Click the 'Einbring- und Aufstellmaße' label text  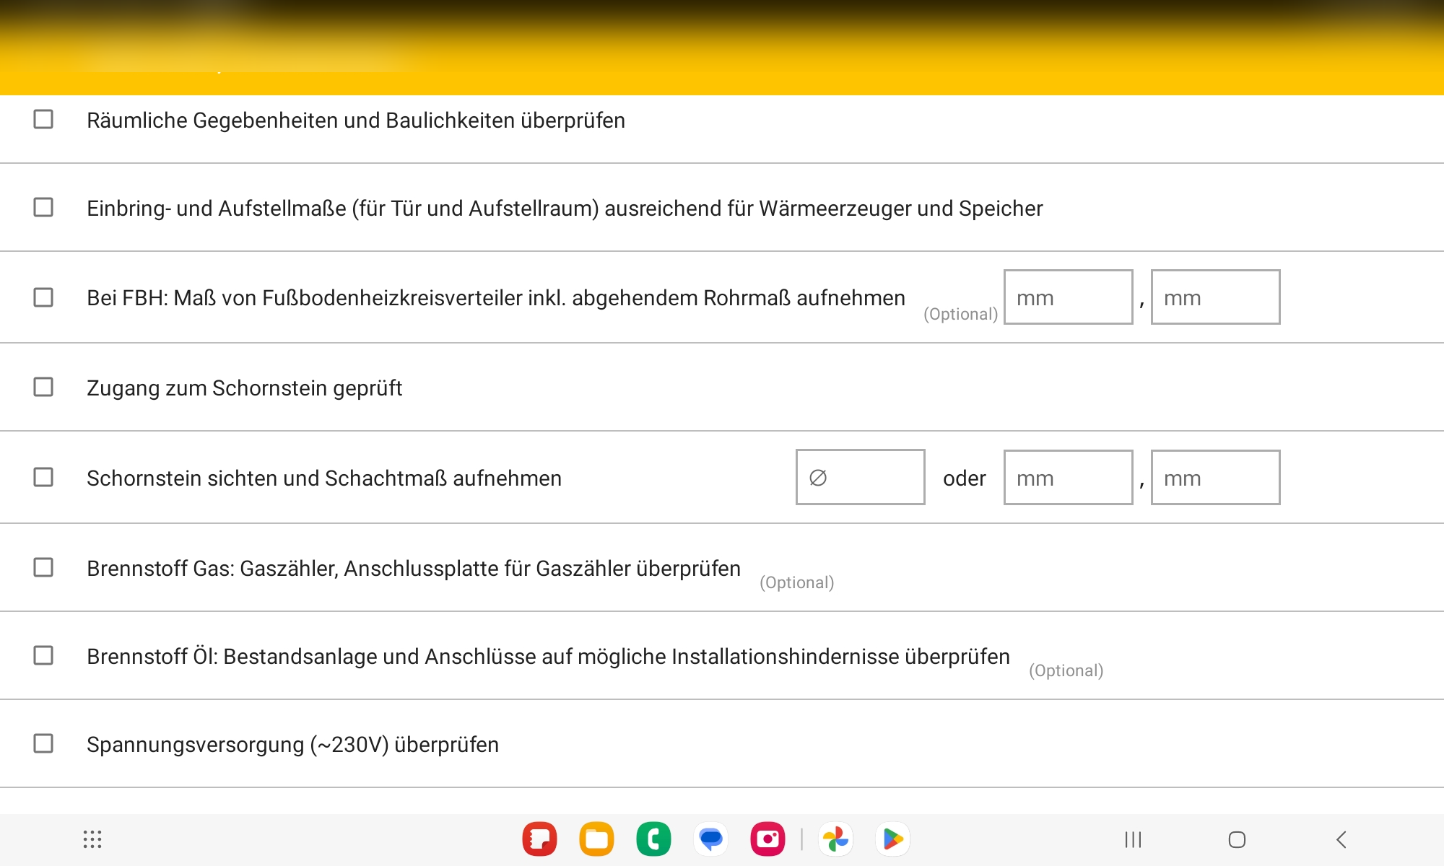[x=565, y=209]
